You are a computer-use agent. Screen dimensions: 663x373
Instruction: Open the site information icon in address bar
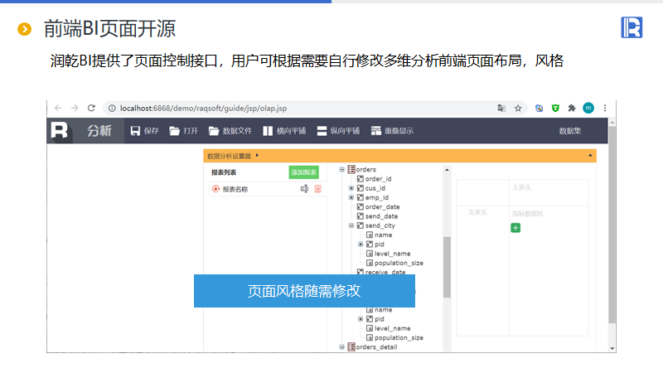tap(112, 109)
